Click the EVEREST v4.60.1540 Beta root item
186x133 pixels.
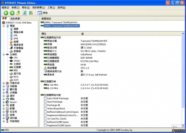pos(19,23)
